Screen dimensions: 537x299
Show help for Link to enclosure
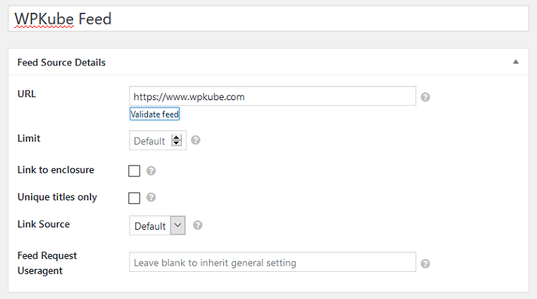pyautogui.click(x=151, y=171)
